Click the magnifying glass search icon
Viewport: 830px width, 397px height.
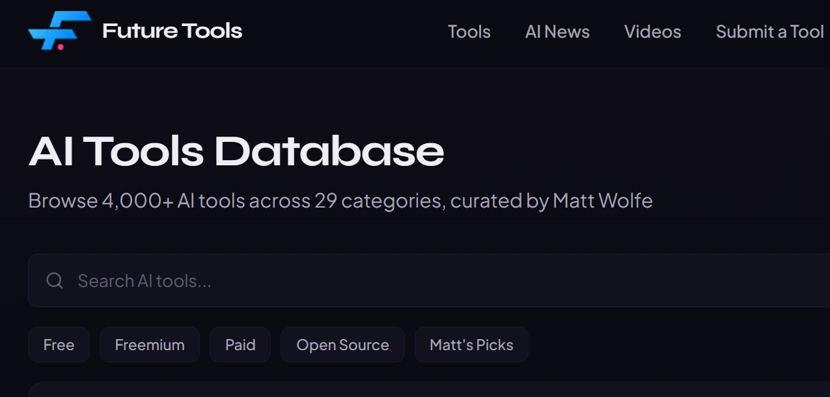tap(55, 281)
